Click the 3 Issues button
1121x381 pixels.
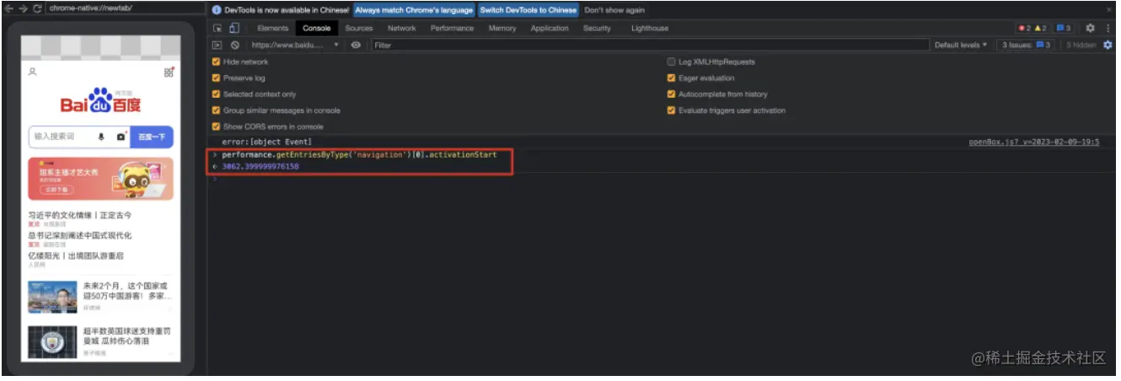(x=1025, y=45)
